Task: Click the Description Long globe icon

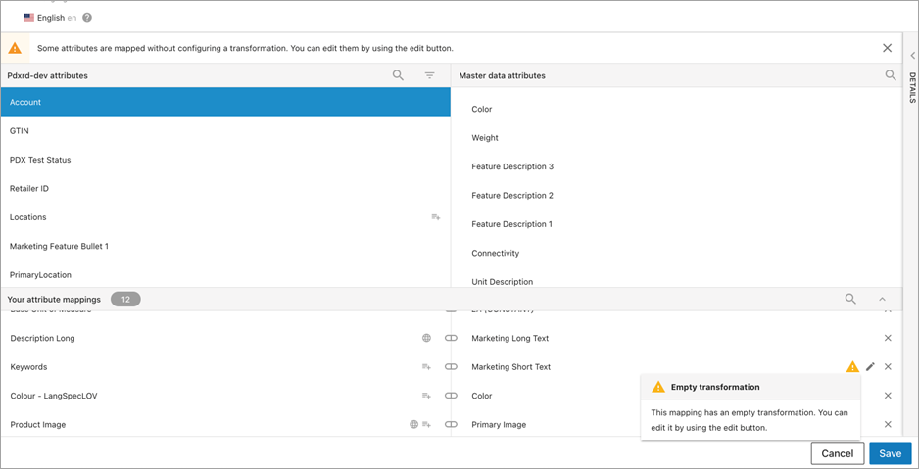Action: (x=426, y=338)
